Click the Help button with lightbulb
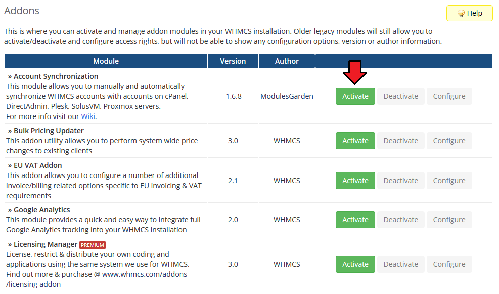This screenshot has height=294, width=499. pyautogui.click(x=469, y=13)
